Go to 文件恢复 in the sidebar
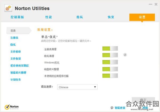 (16, 59)
